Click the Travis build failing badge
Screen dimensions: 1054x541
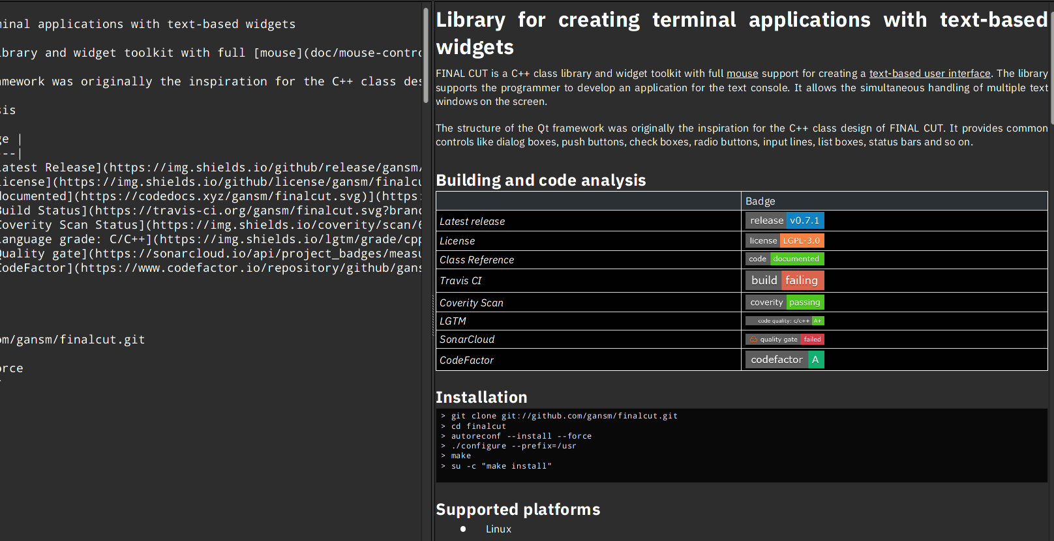(x=785, y=280)
